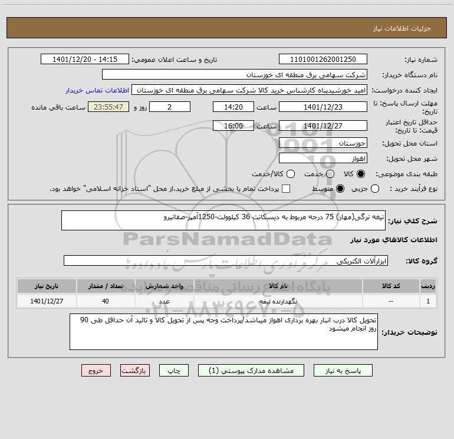Select the خدمت radio option
The image size is (454, 439).
(x=330, y=174)
